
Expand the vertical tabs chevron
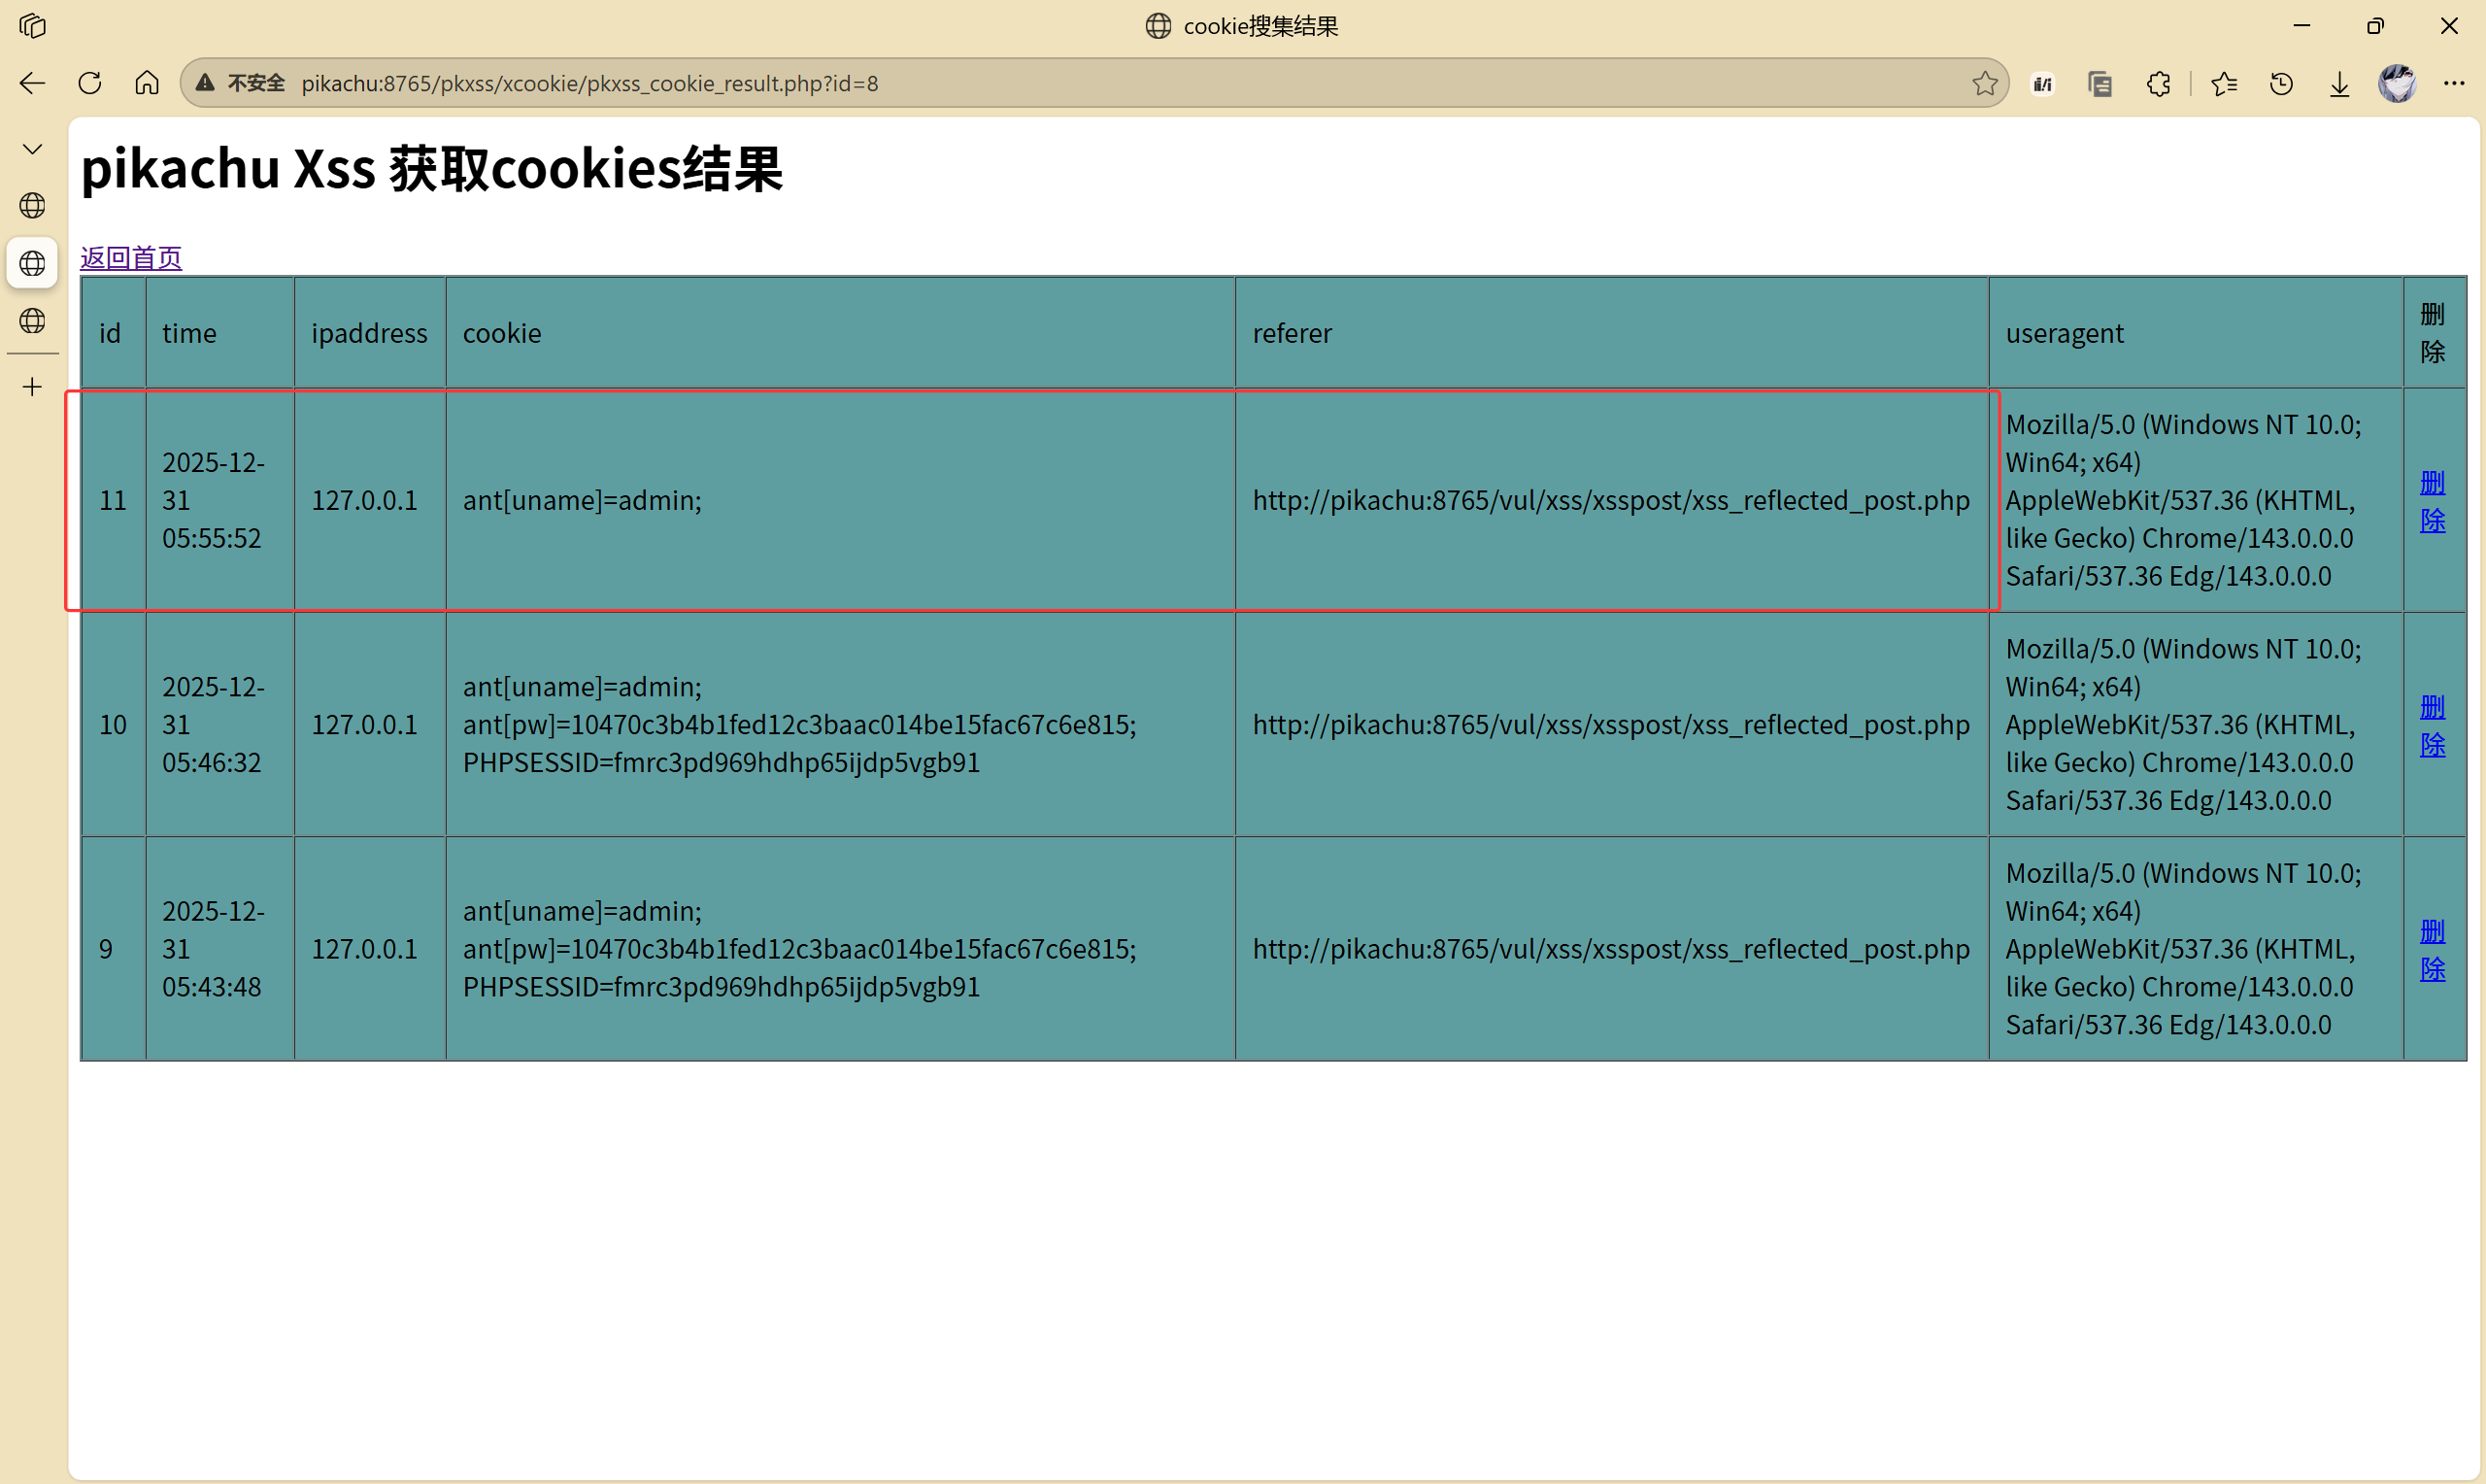pyautogui.click(x=32, y=149)
